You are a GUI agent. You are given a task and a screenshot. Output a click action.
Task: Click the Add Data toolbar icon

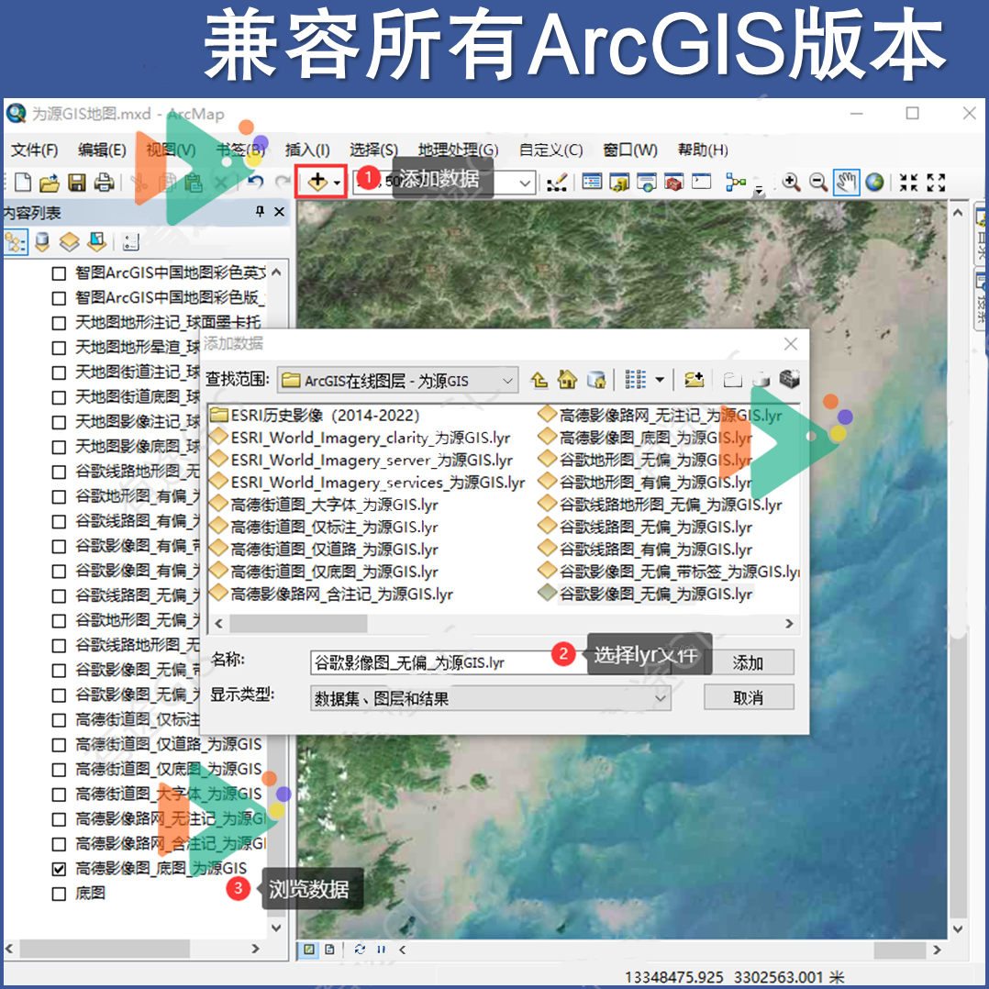317,183
